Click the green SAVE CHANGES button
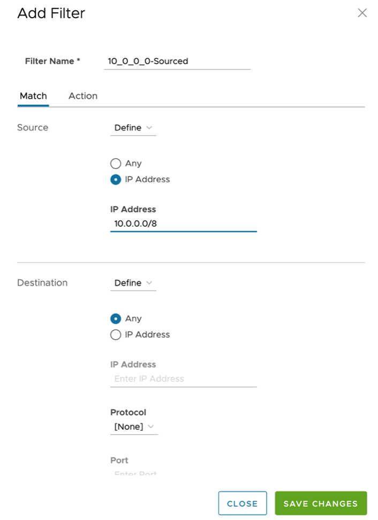 (x=321, y=503)
